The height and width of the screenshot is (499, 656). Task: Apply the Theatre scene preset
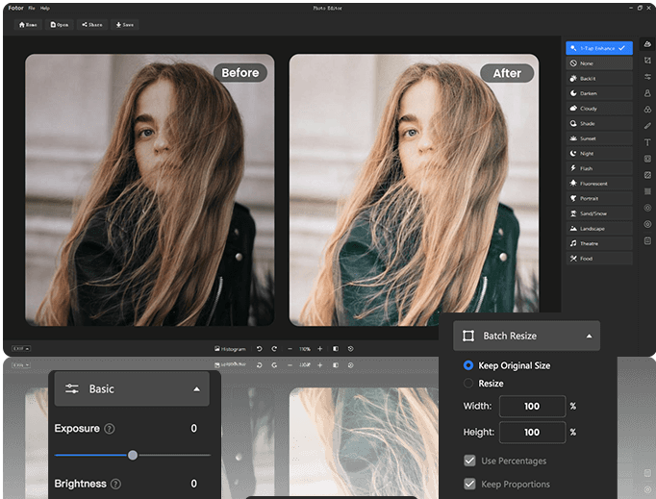click(599, 243)
